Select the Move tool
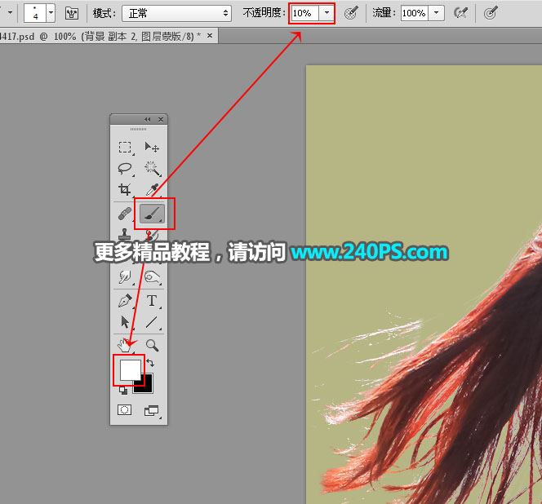The height and width of the screenshot is (504, 542). (151, 147)
